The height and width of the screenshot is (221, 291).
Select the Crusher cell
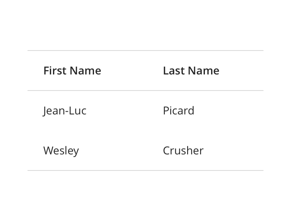183,150
